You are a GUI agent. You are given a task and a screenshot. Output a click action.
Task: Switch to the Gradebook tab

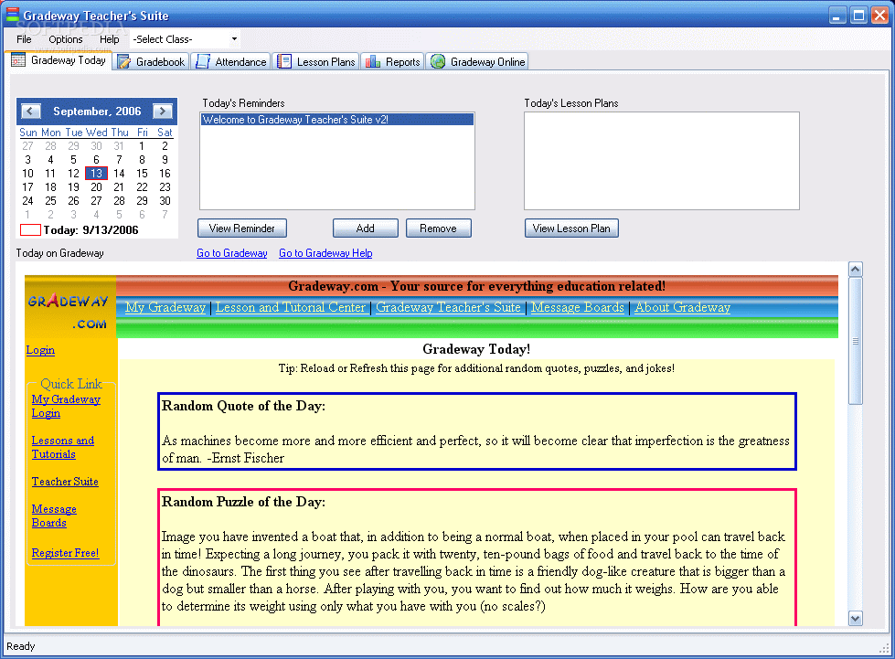point(151,61)
